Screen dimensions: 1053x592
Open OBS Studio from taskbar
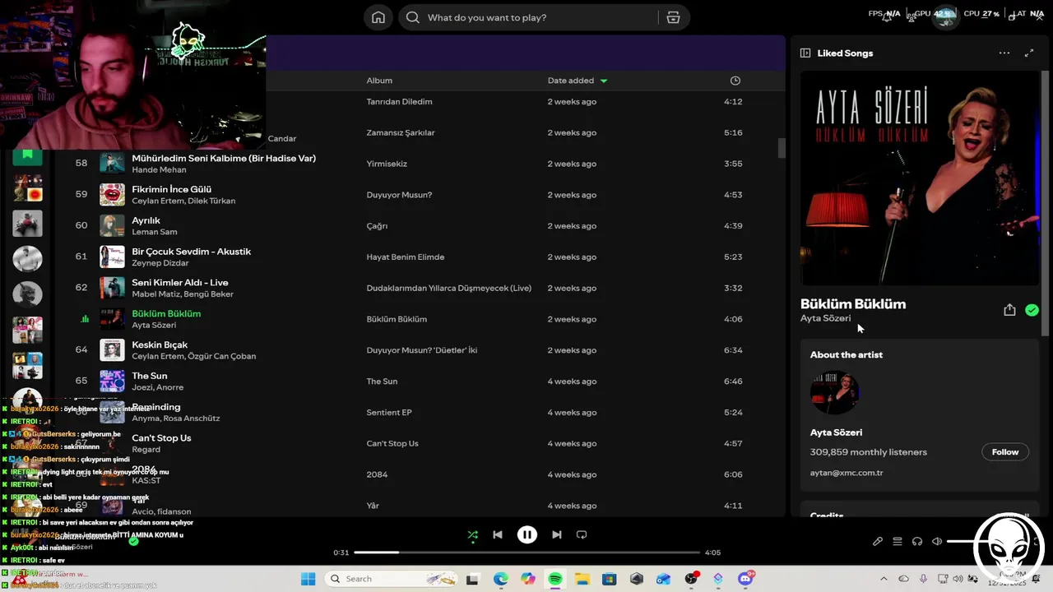[691, 579]
